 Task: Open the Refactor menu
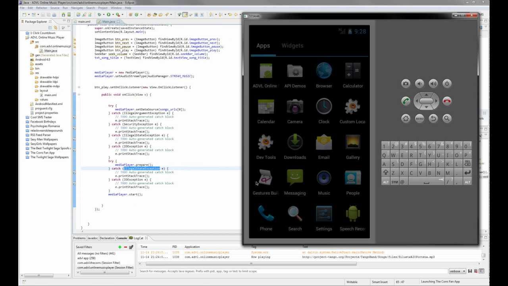41,8
